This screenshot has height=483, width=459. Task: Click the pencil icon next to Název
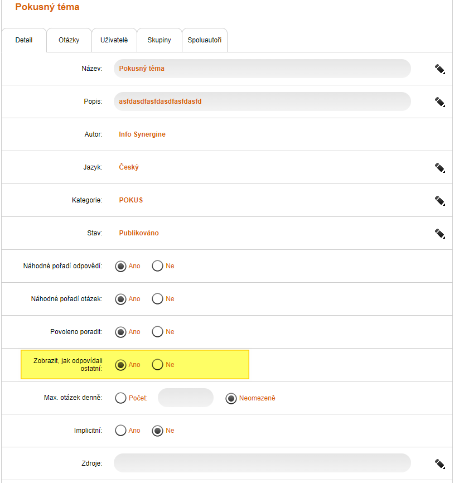[x=440, y=69]
